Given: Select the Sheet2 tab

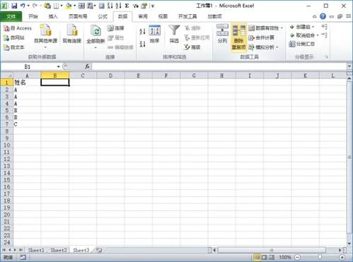Looking at the screenshot, I should [59, 250].
